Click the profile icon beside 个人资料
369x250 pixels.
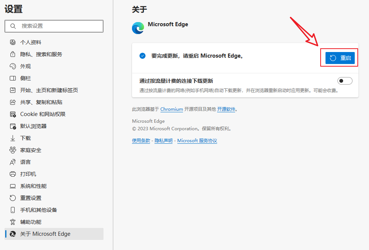pyautogui.click(x=13, y=42)
